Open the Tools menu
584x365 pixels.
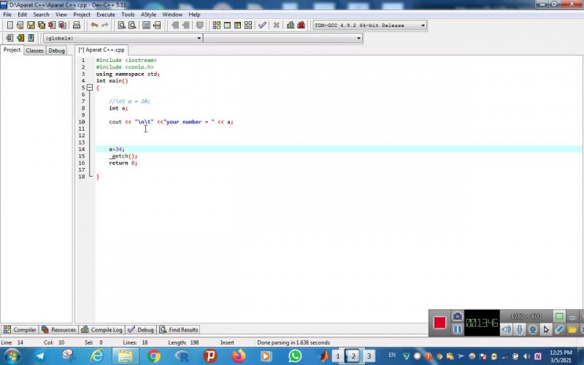click(x=128, y=15)
